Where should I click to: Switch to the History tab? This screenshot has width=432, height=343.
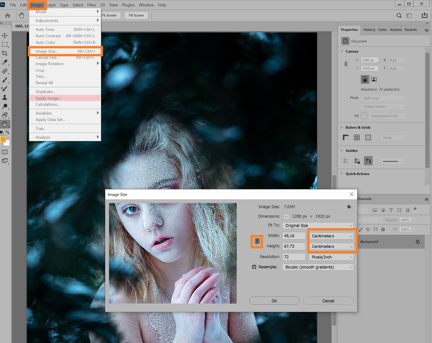(x=369, y=30)
